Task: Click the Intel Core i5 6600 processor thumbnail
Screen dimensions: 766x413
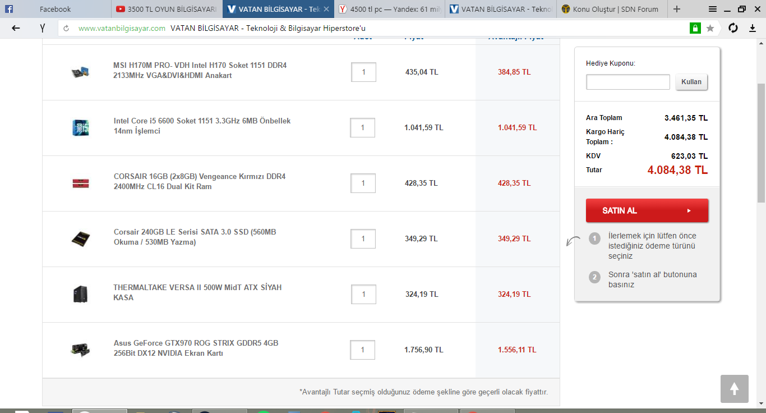Action: point(80,127)
